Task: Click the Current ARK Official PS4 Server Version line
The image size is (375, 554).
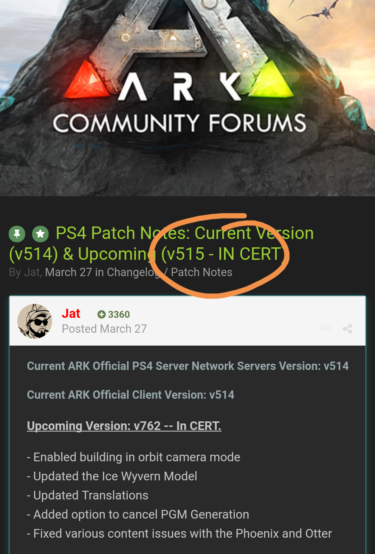Action: click(x=188, y=366)
